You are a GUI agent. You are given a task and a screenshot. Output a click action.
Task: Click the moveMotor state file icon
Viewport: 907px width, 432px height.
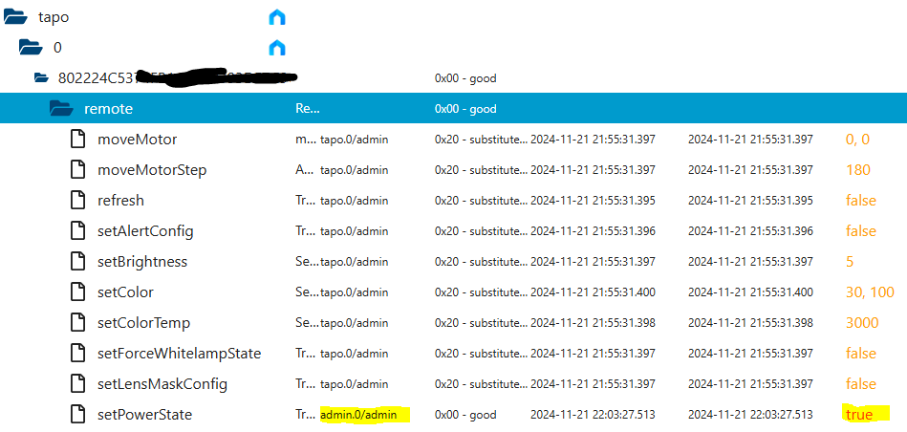point(78,140)
